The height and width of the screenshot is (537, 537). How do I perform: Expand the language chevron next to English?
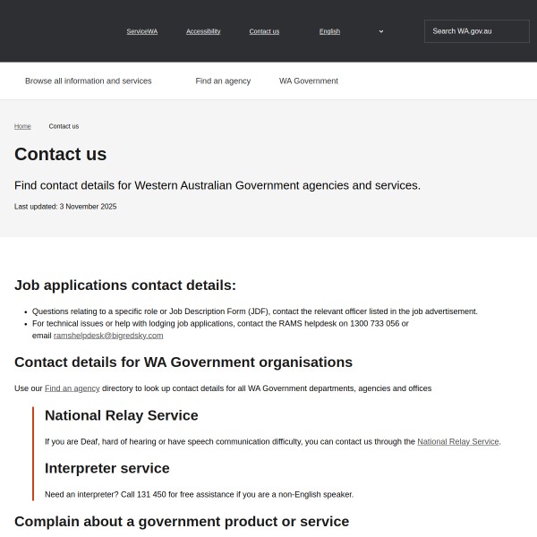pos(381,31)
